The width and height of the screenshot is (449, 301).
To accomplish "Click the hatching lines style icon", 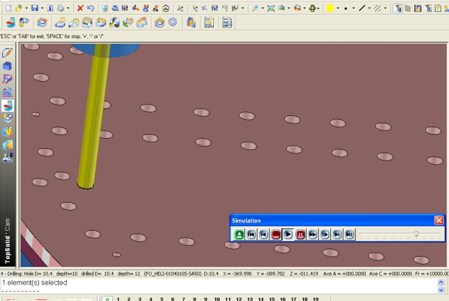I will coord(378,8).
